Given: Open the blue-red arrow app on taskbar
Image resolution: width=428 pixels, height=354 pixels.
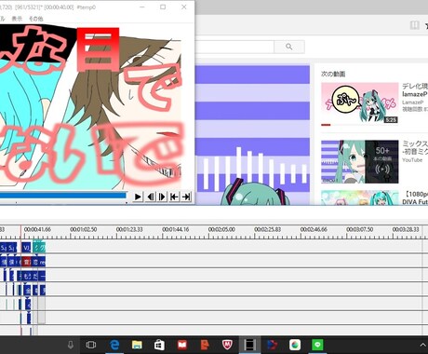Looking at the screenshot, I should click(x=272, y=345).
